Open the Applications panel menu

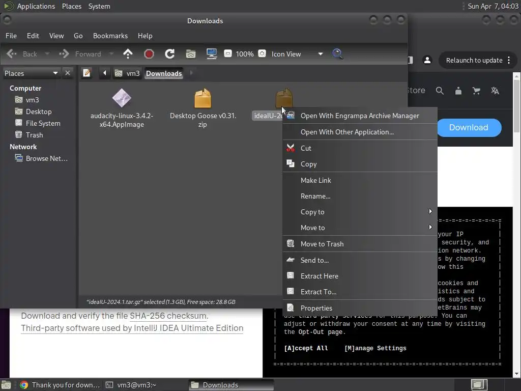coord(36,6)
